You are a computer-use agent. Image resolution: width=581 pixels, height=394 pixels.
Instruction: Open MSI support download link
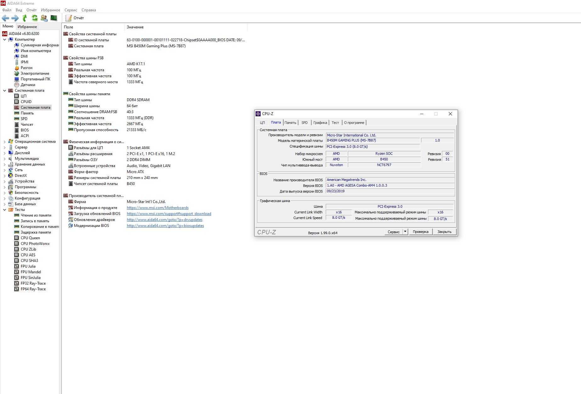[x=169, y=214]
